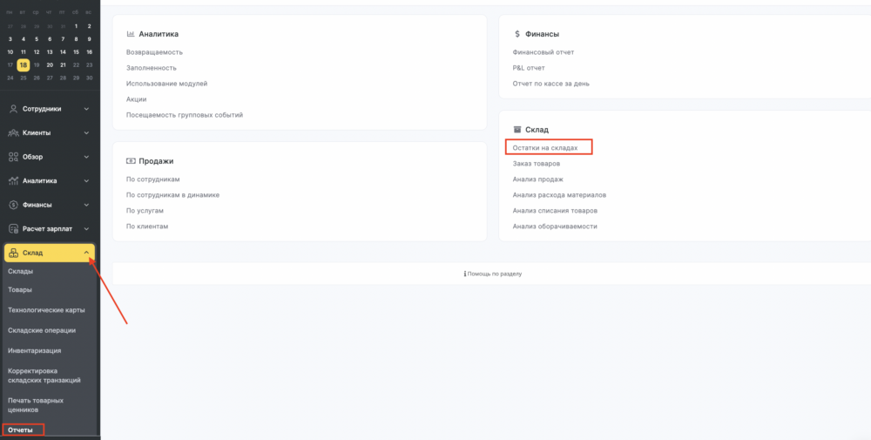The width and height of the screenshot is (871, 440).
Task: Select date 20 in the calendar
Action: coord(50,65)
